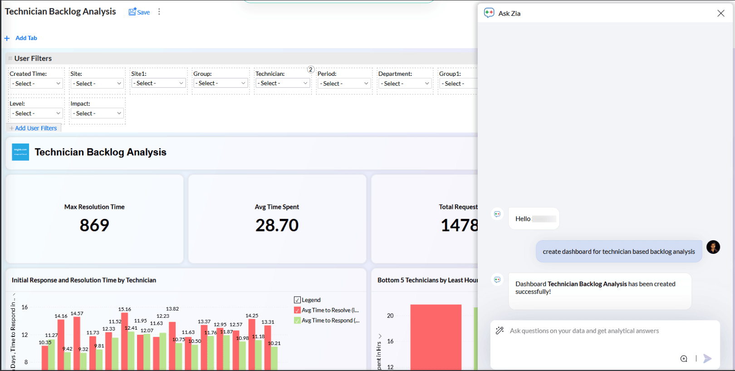Click the Ask Zia logo icon
This screenshot has width=735, height=371.
coord(489,13)
